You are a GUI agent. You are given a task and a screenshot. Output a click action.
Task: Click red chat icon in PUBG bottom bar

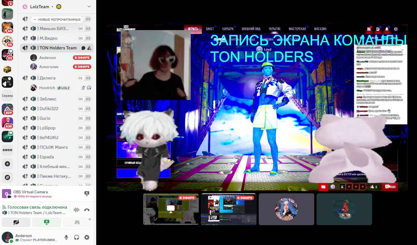tap(323, 187)
